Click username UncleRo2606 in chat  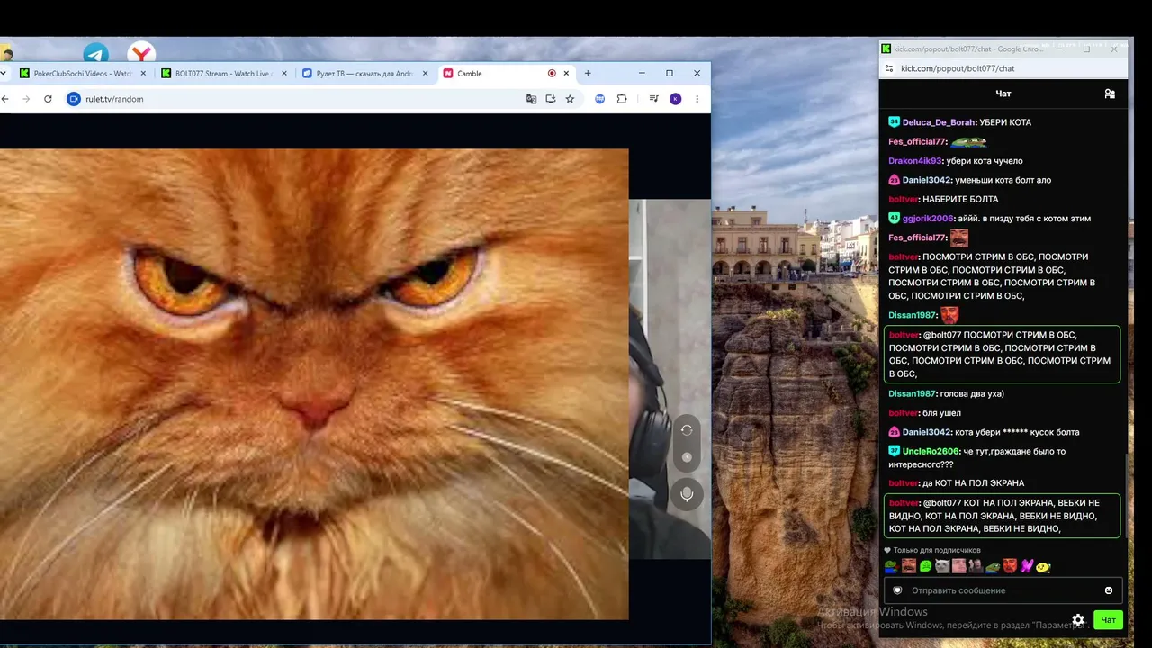pyautogui.click(x=931, y=451)
